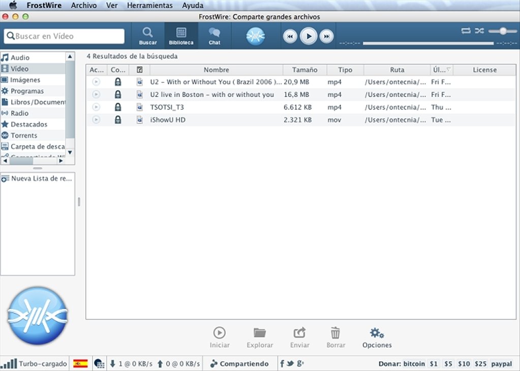The width and height of the screenshot is (520, 371).
Task: Open the Archivo menu
Action: coord(84,5)
